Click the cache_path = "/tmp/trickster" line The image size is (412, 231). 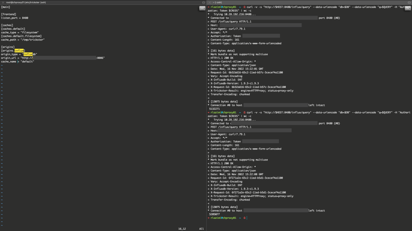pos(23,40)
